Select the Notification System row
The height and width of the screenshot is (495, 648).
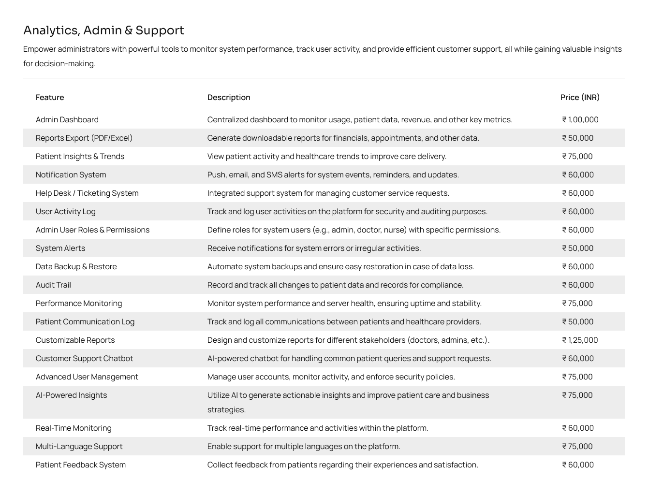click(324, 175)
